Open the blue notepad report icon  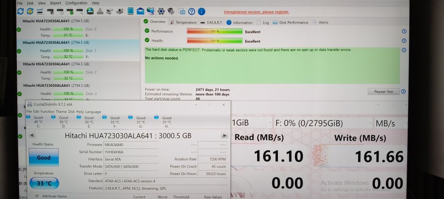[131, 11]
